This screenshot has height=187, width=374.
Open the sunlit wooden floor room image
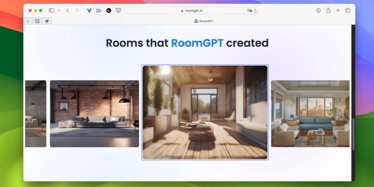coord(205,112)
